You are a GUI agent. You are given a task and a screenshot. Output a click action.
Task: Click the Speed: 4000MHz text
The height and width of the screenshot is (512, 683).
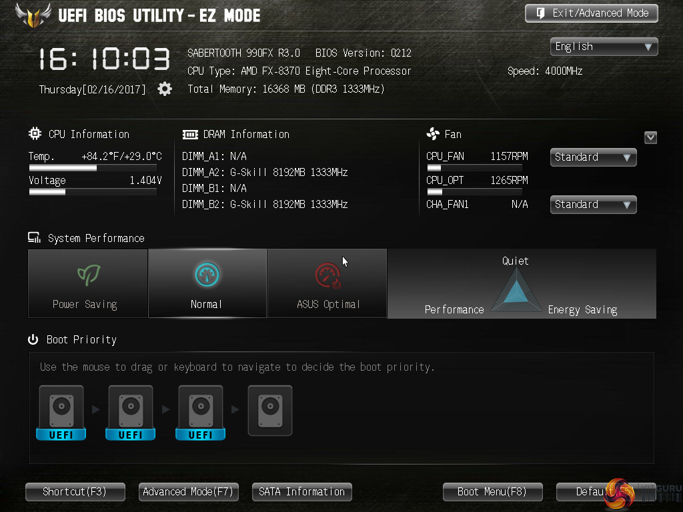pos(545,71)
